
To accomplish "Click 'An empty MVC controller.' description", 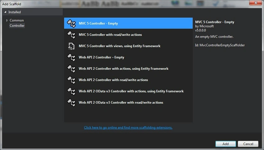I will [214, 37].
